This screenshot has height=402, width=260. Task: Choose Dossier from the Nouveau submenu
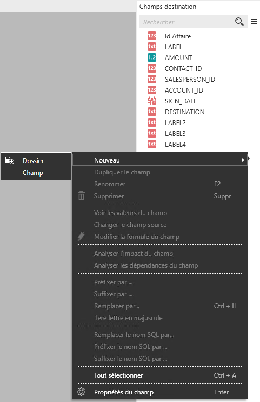[x=34, y=161]
